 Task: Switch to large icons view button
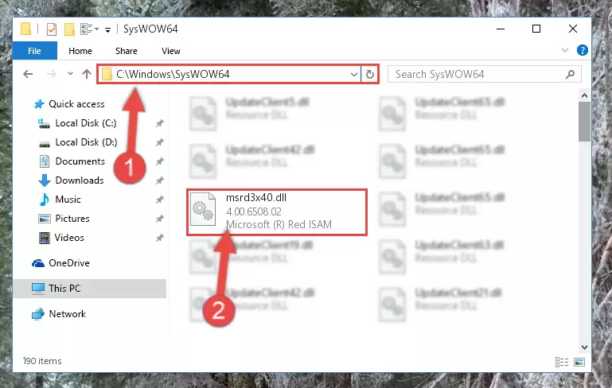coord(579,362)
